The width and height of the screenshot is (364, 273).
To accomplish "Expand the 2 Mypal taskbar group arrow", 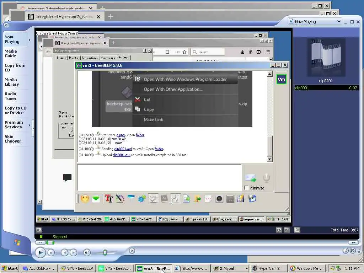I will (x=247, y=268).
